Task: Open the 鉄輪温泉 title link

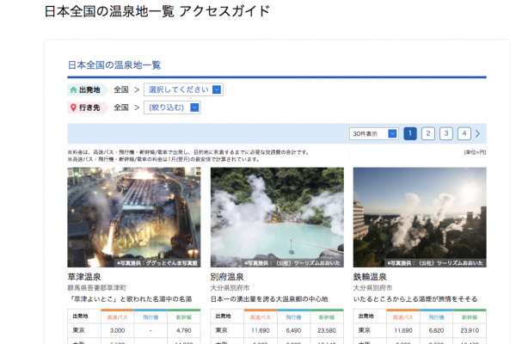Action: click(x=370, y=277)
